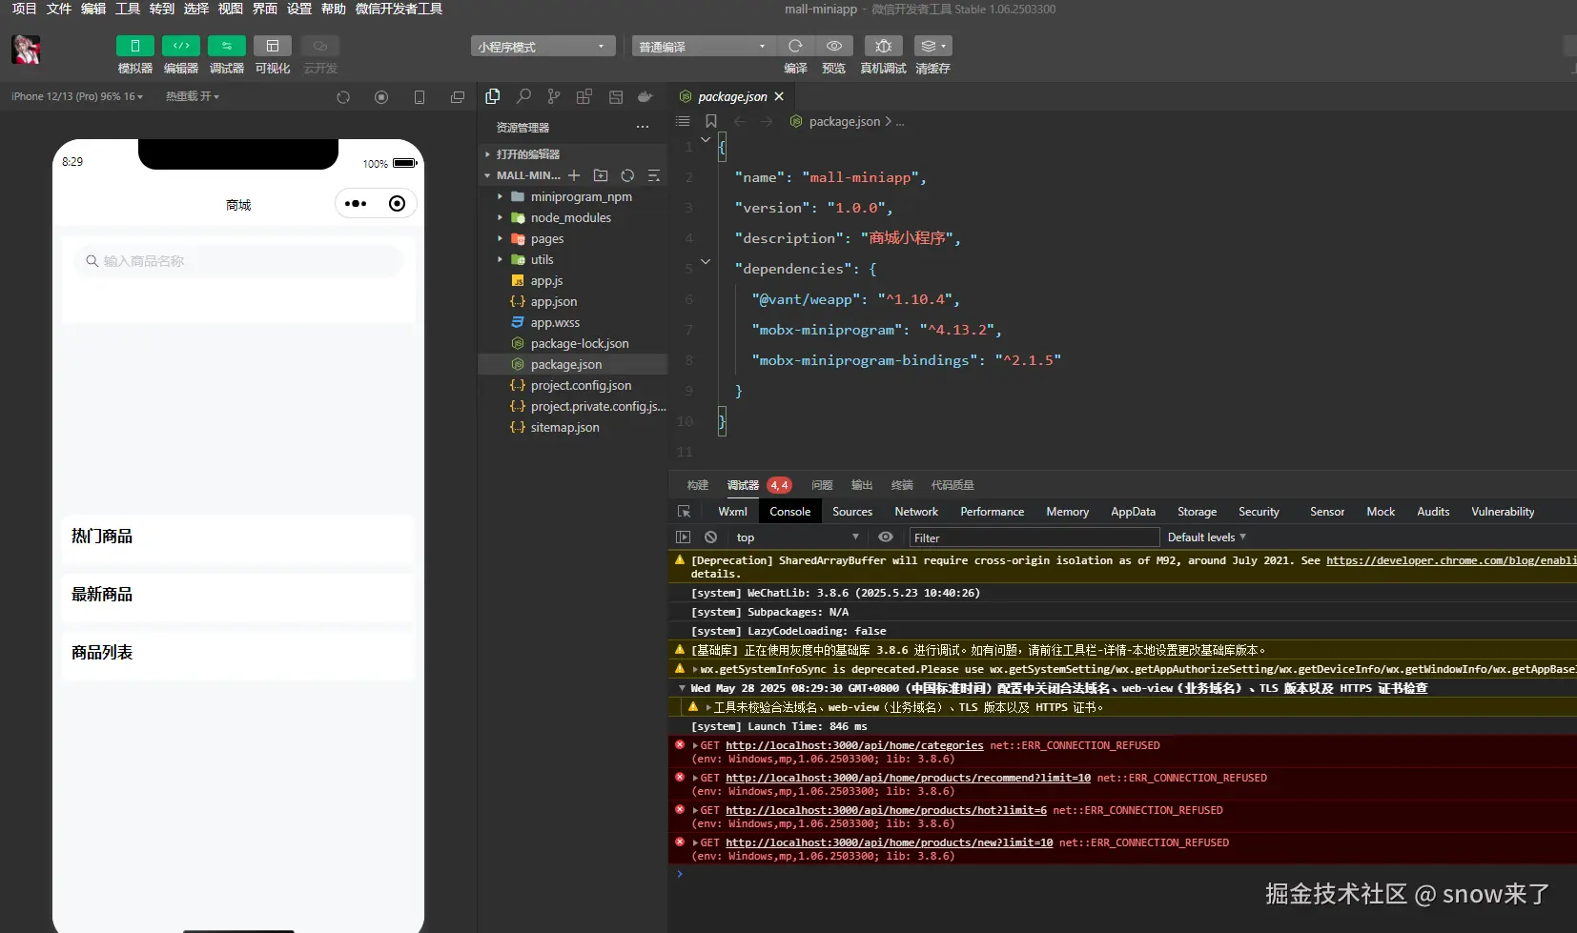Click the real device debug icon
The image size is (1577, 933).
[x=883, y=46]
